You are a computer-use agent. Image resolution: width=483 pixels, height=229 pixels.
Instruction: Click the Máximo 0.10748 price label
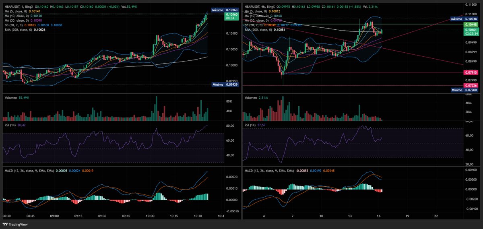[464, 19]
